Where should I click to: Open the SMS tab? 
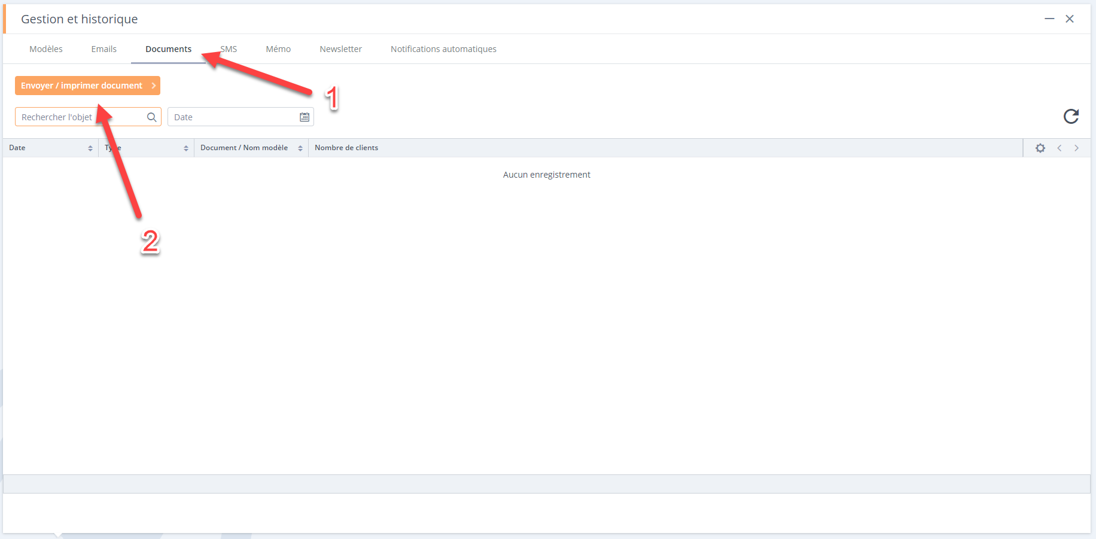[x=229, y=49]
